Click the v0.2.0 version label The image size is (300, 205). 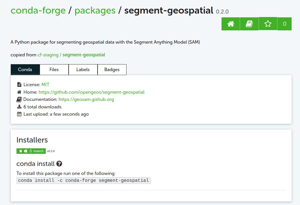pyautogui.click(x=51, y=151)
